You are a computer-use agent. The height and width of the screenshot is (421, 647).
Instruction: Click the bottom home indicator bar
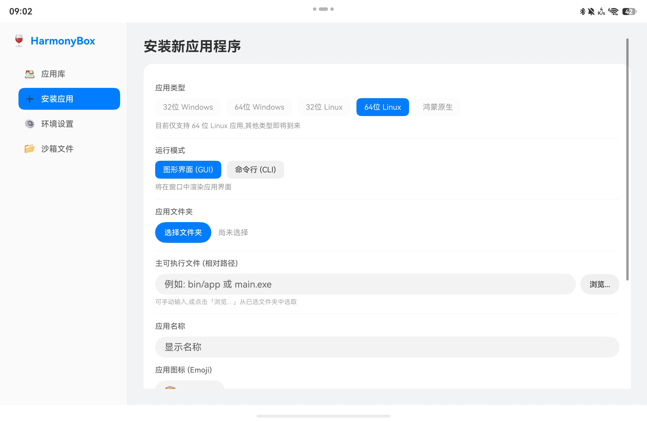pos(323,416)
